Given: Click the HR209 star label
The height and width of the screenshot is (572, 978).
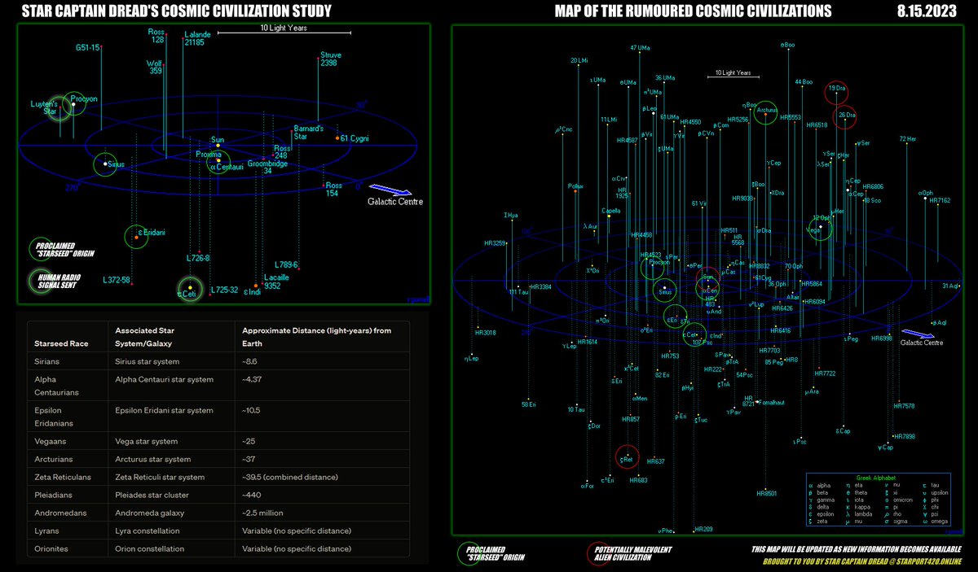Looking at the screenshot, I should pyautogui.click(x=703, y=529).
